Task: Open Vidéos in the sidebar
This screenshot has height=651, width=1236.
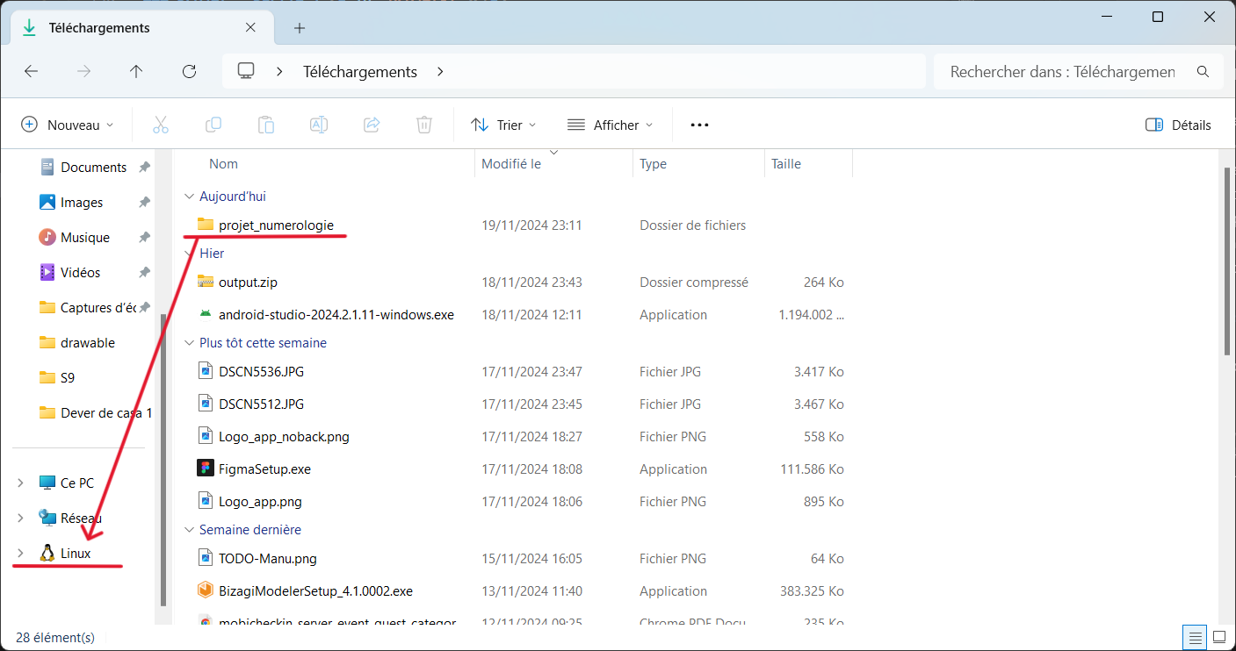Action: (x=80, y=273)
